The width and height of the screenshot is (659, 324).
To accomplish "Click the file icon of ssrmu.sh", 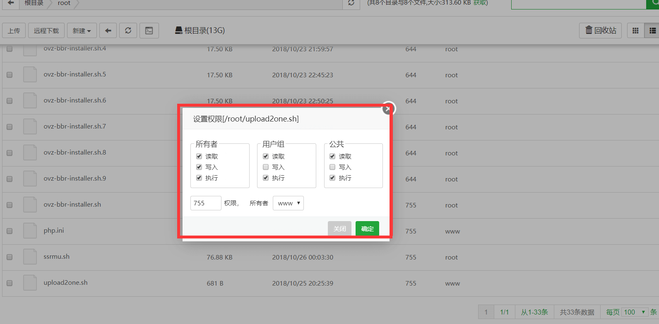I will coord(30,257).
